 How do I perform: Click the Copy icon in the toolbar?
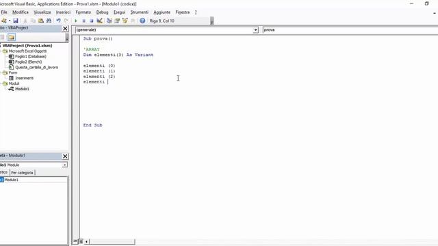[x=33, y=20]
